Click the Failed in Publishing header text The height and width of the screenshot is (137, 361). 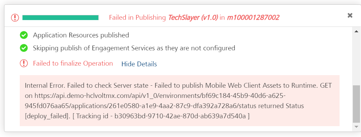pyautogui.click(x=137, y=17)
